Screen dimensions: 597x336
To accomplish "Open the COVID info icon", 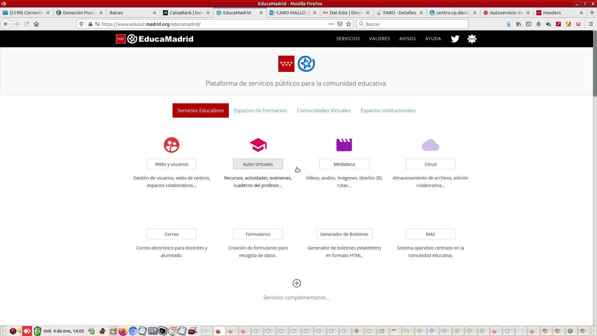I will click(472, 39).
